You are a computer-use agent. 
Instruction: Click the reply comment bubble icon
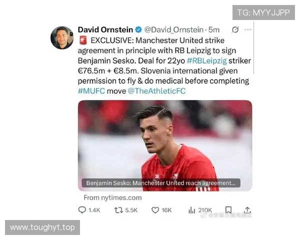(82, 210)
